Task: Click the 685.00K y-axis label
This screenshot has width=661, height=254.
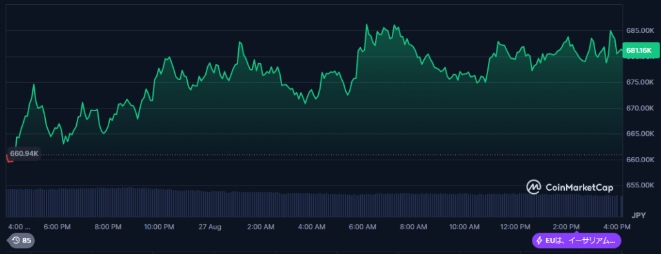Action: point(640,30)
